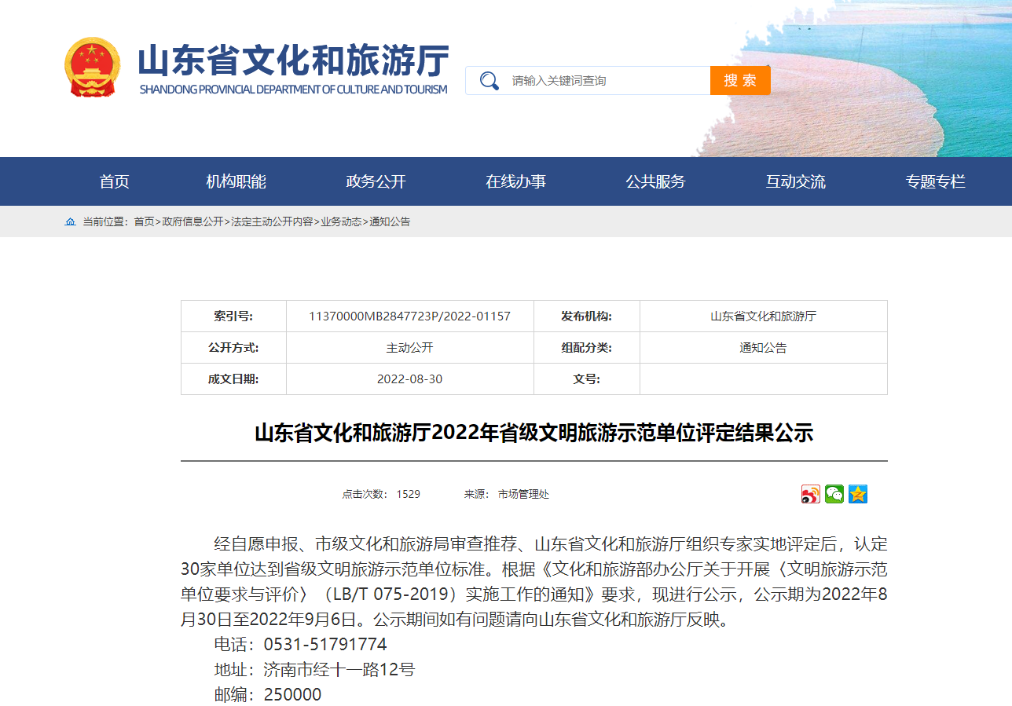Choose 公共服务 in the navigation bar
The image size is (1012, 706).
click(655, 181)
